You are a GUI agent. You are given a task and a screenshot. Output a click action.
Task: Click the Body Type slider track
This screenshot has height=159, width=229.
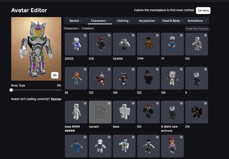point(36,90)
